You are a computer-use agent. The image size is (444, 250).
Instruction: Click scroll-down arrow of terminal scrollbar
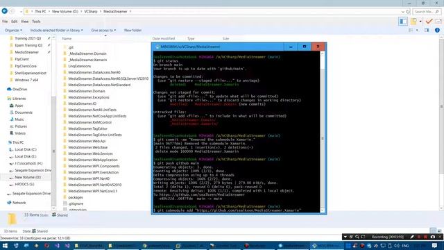point(322,210)
